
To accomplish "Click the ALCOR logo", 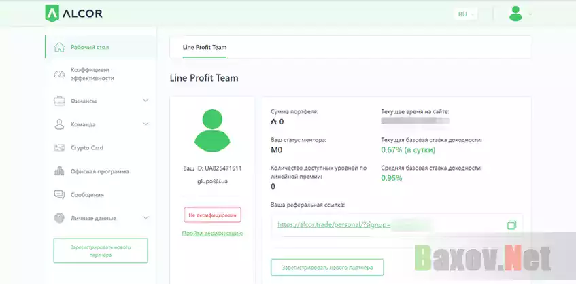I will click(x=74, y=14).
